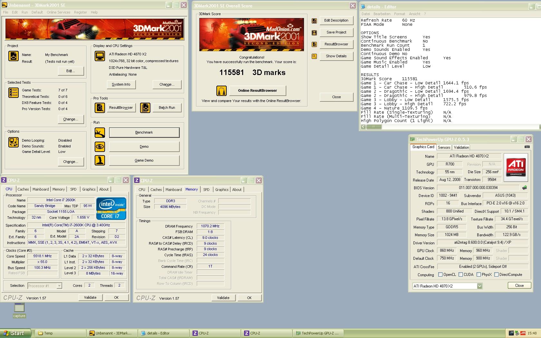The image size is (541, 338).
Task: Click the Online ResultBrowser people icon
Action: [221, 90]
